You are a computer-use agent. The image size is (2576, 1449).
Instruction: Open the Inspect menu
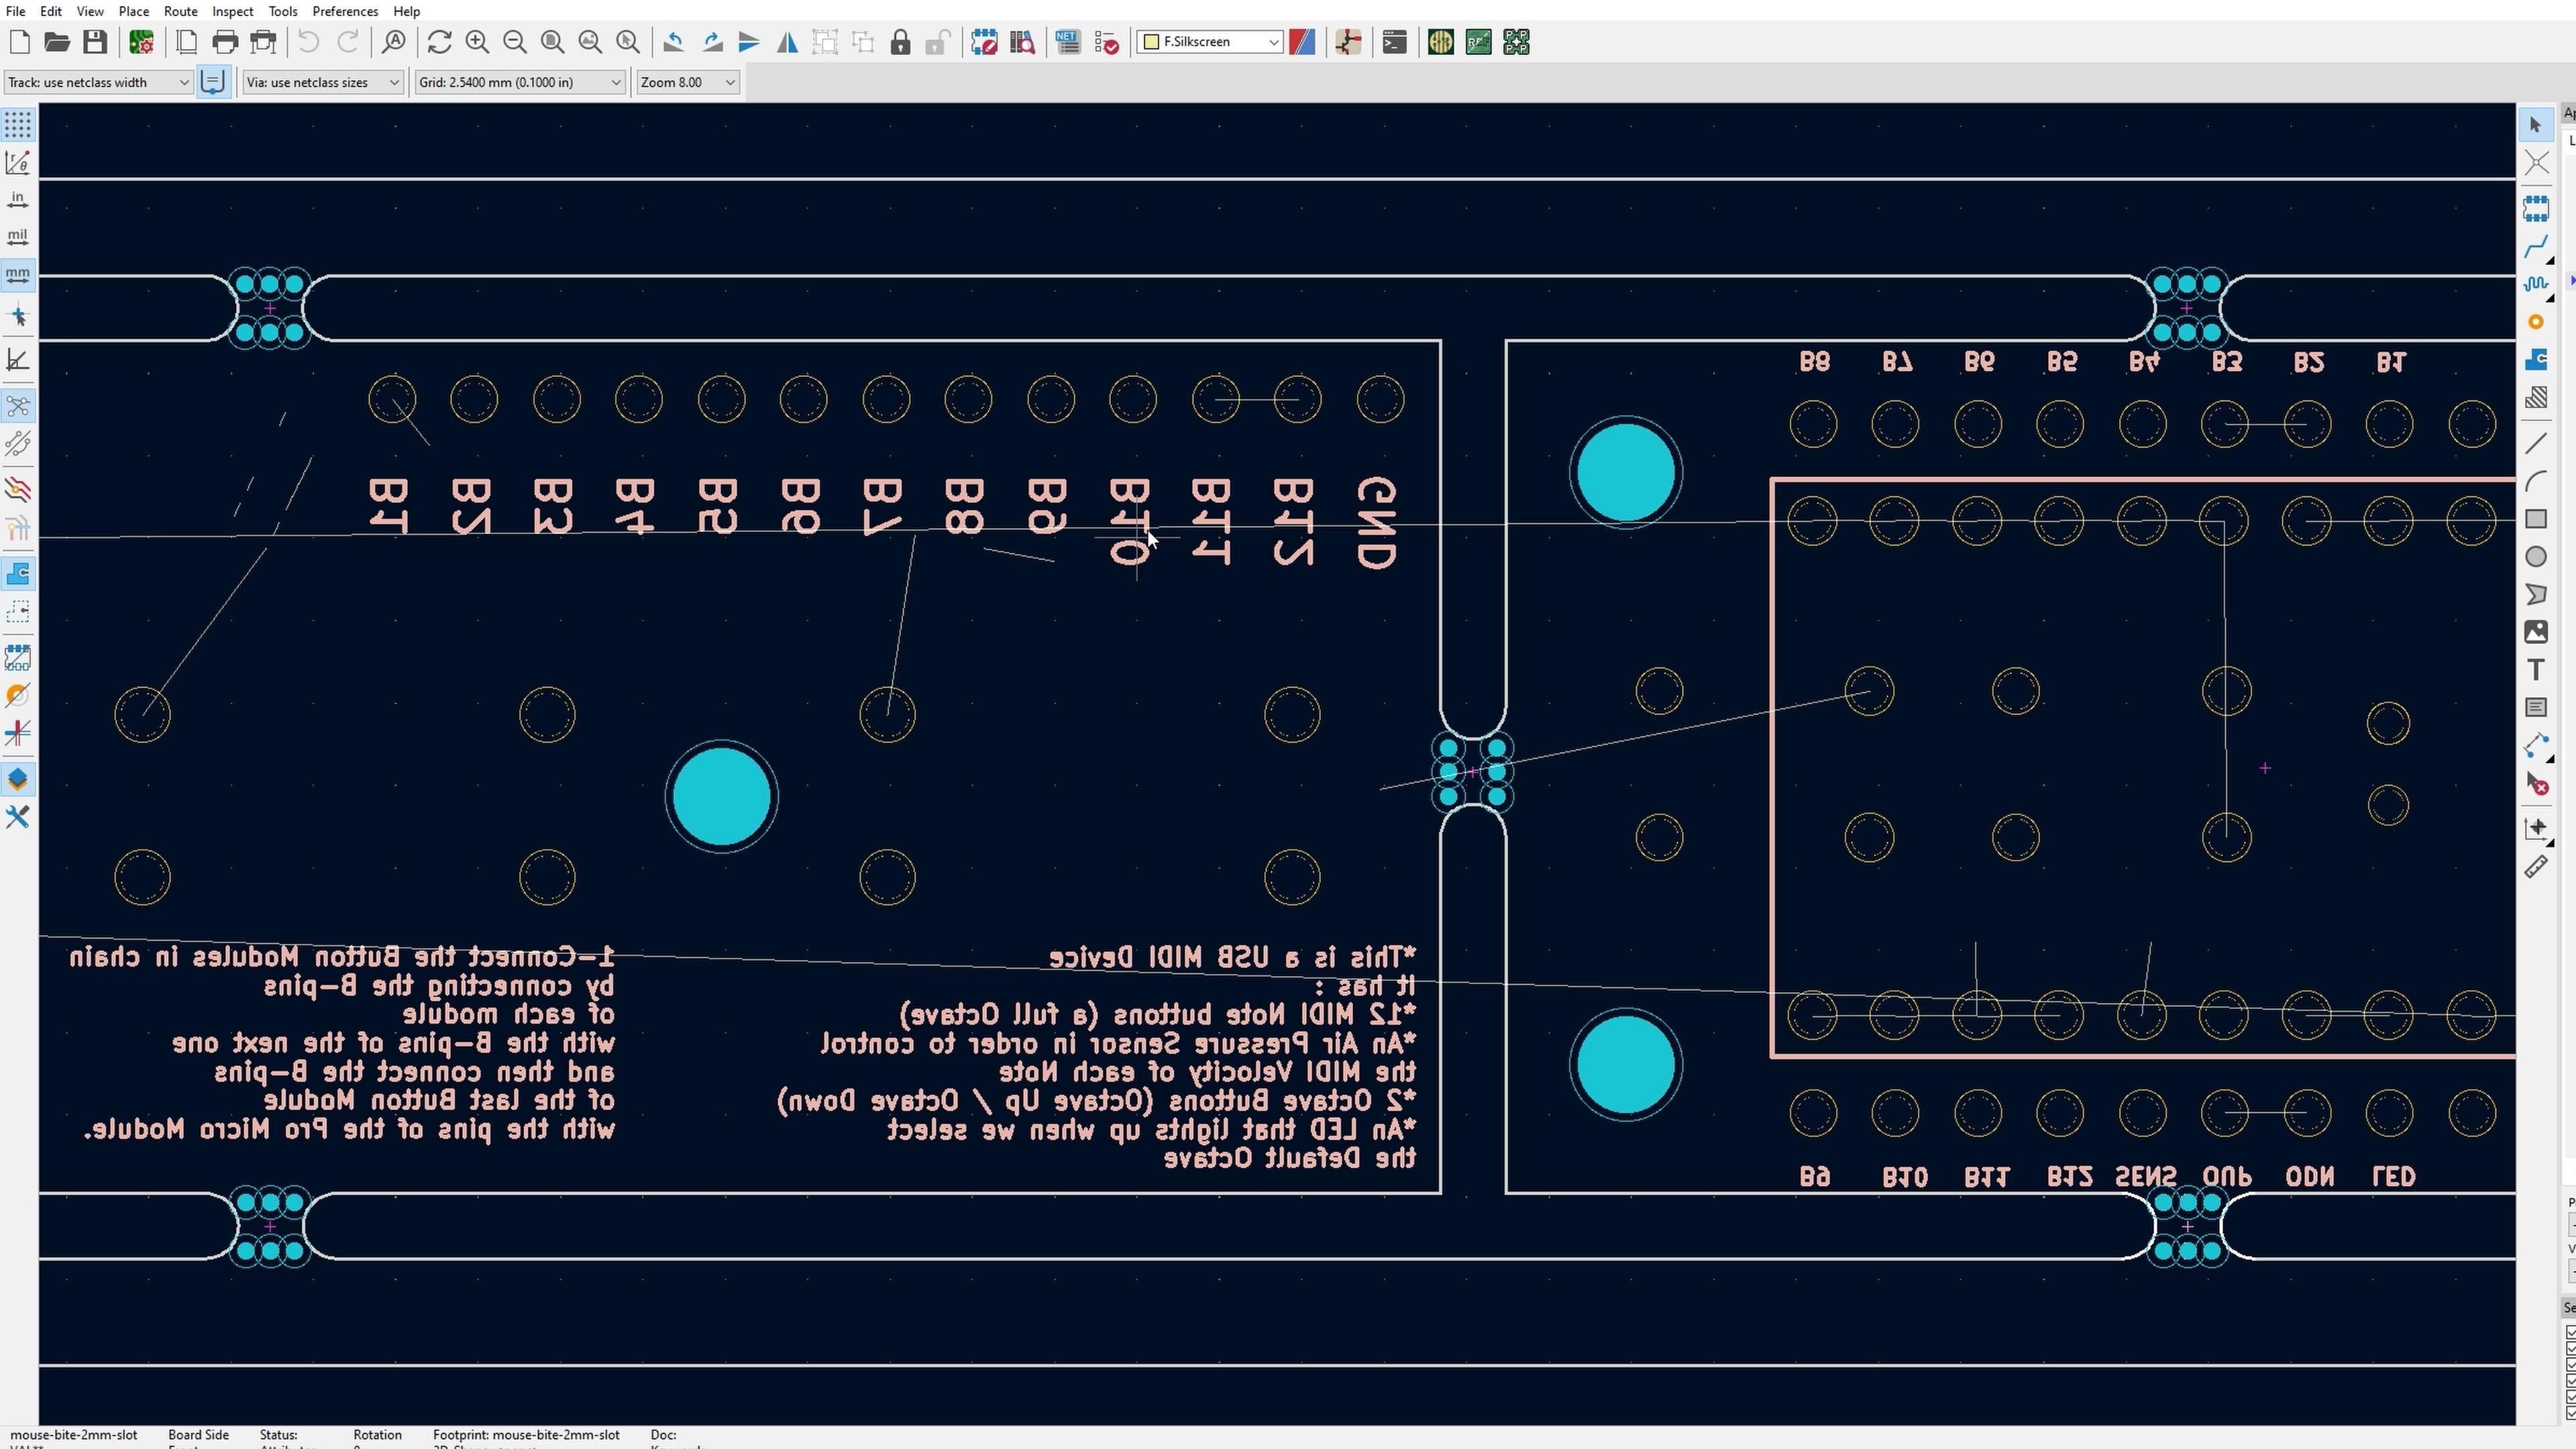(x=232, y=11)
